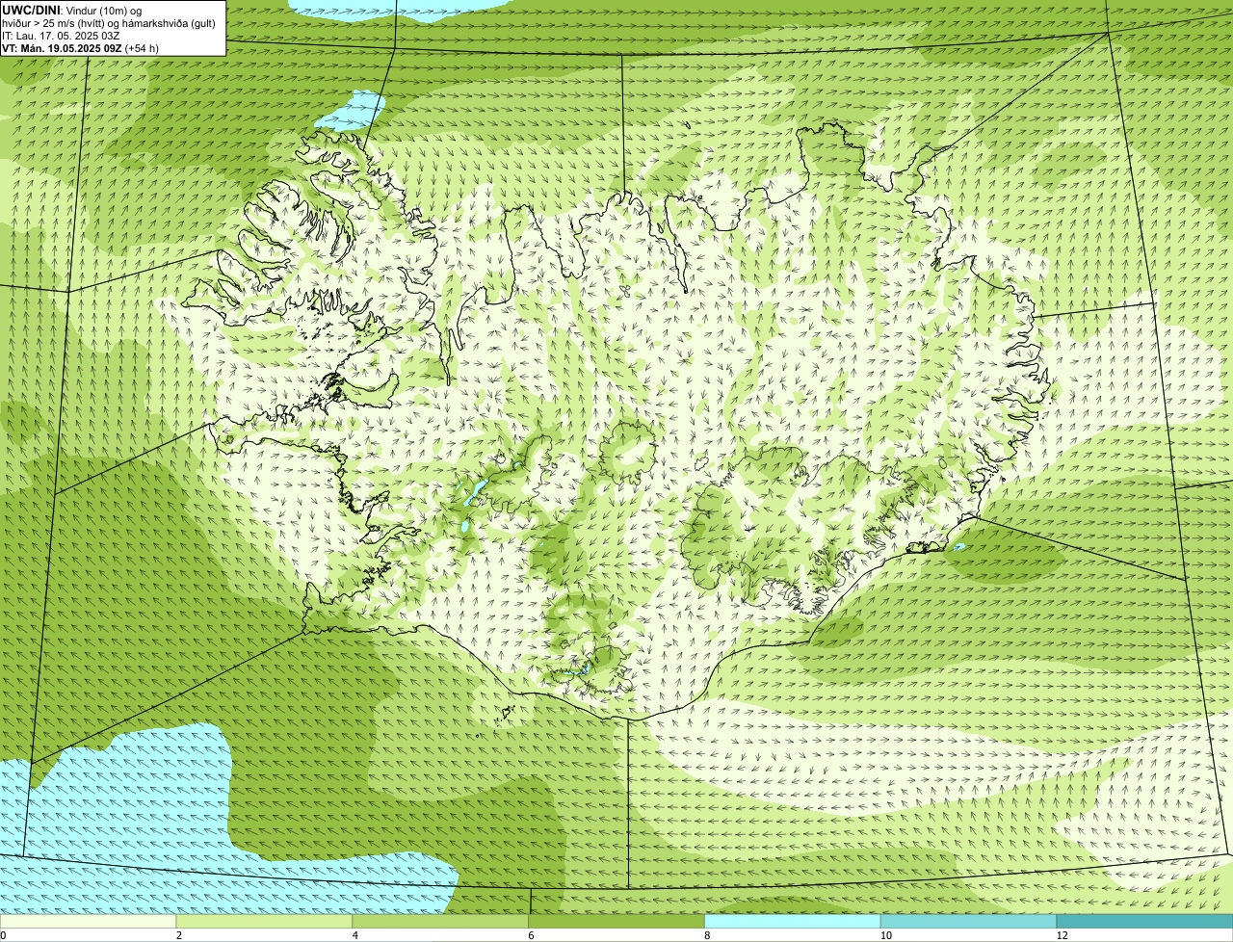Click the teal 10–12 color scale segment
This screenshot has width=1233, height=942.
point(968,921)
